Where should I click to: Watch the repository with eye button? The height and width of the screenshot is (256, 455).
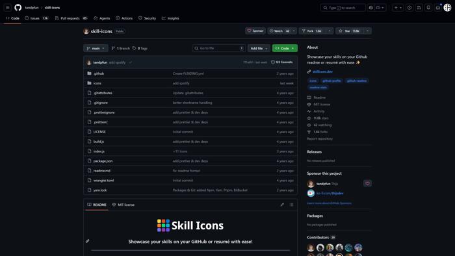tap(279, 31)
